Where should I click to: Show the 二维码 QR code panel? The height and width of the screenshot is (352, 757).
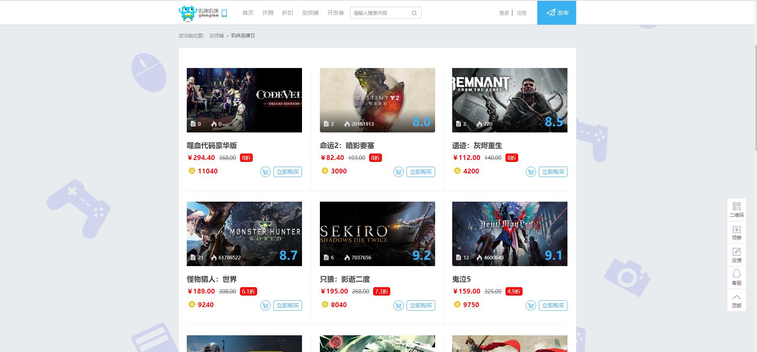tap(737, 210)
